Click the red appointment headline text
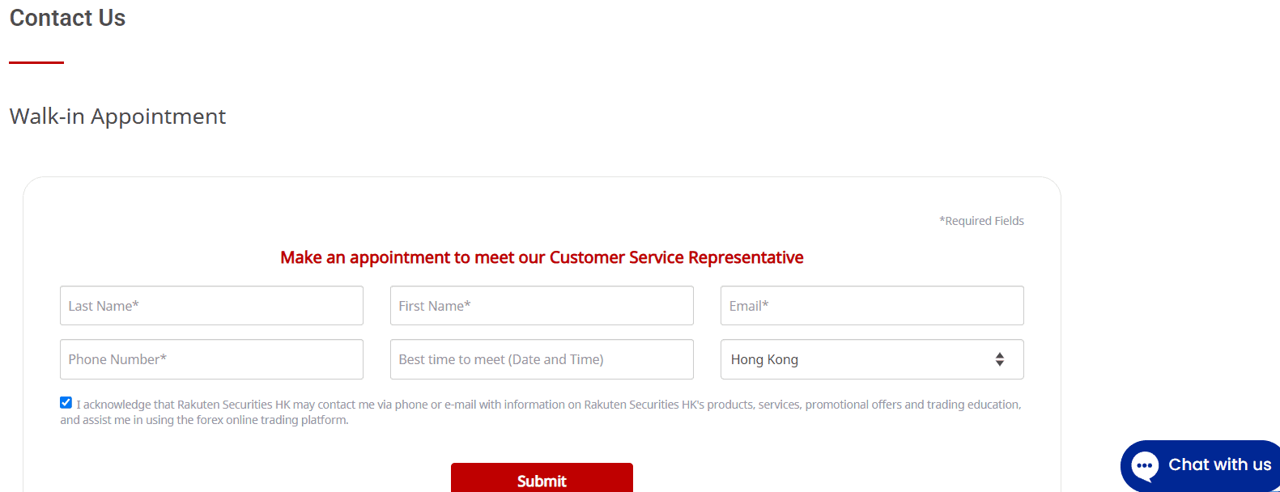The width and height of the screenshot is (1280, 492). [x=541, y=257]
